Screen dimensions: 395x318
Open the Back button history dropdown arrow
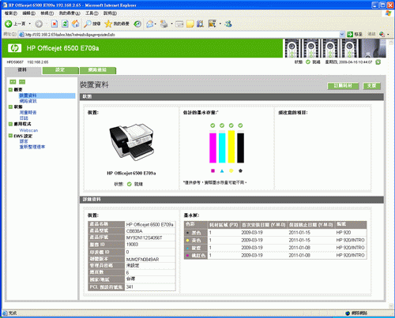(30, 24)
